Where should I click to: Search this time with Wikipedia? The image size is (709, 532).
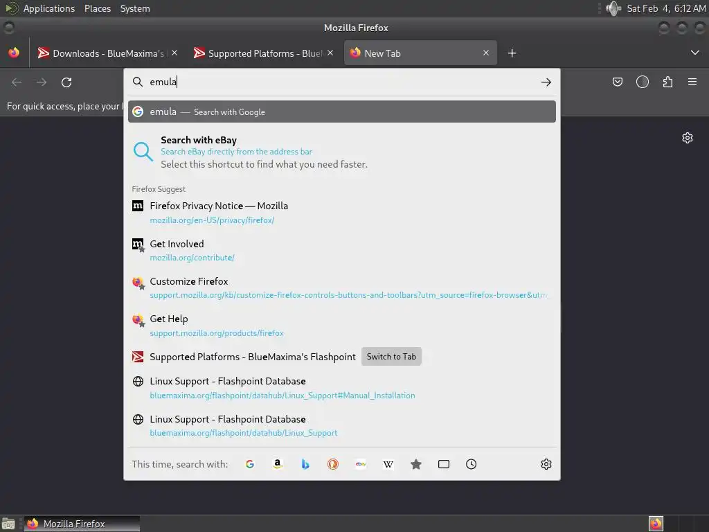coord(388,464)
